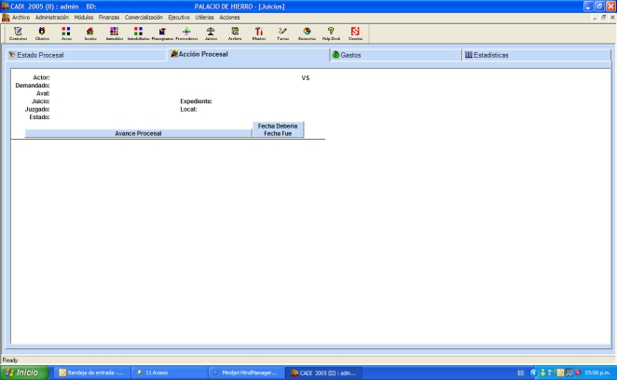Image resolution: width=617 pixels, height=380 pixels.
Task: Click the Cuentas toolbar icon
Action: 355,34
